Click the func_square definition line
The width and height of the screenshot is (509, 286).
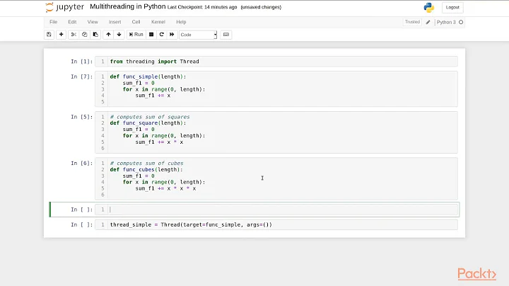[148, 123]
